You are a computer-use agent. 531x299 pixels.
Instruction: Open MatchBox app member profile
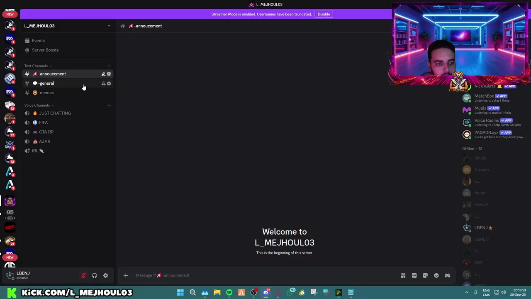click(494, 98)
